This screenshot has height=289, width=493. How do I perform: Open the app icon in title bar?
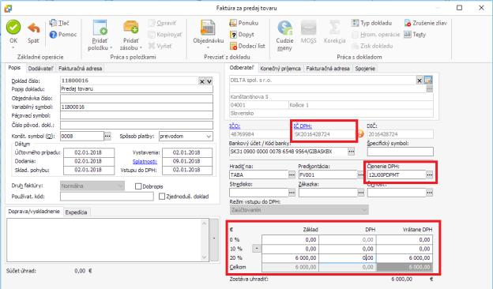click(8, 9)
